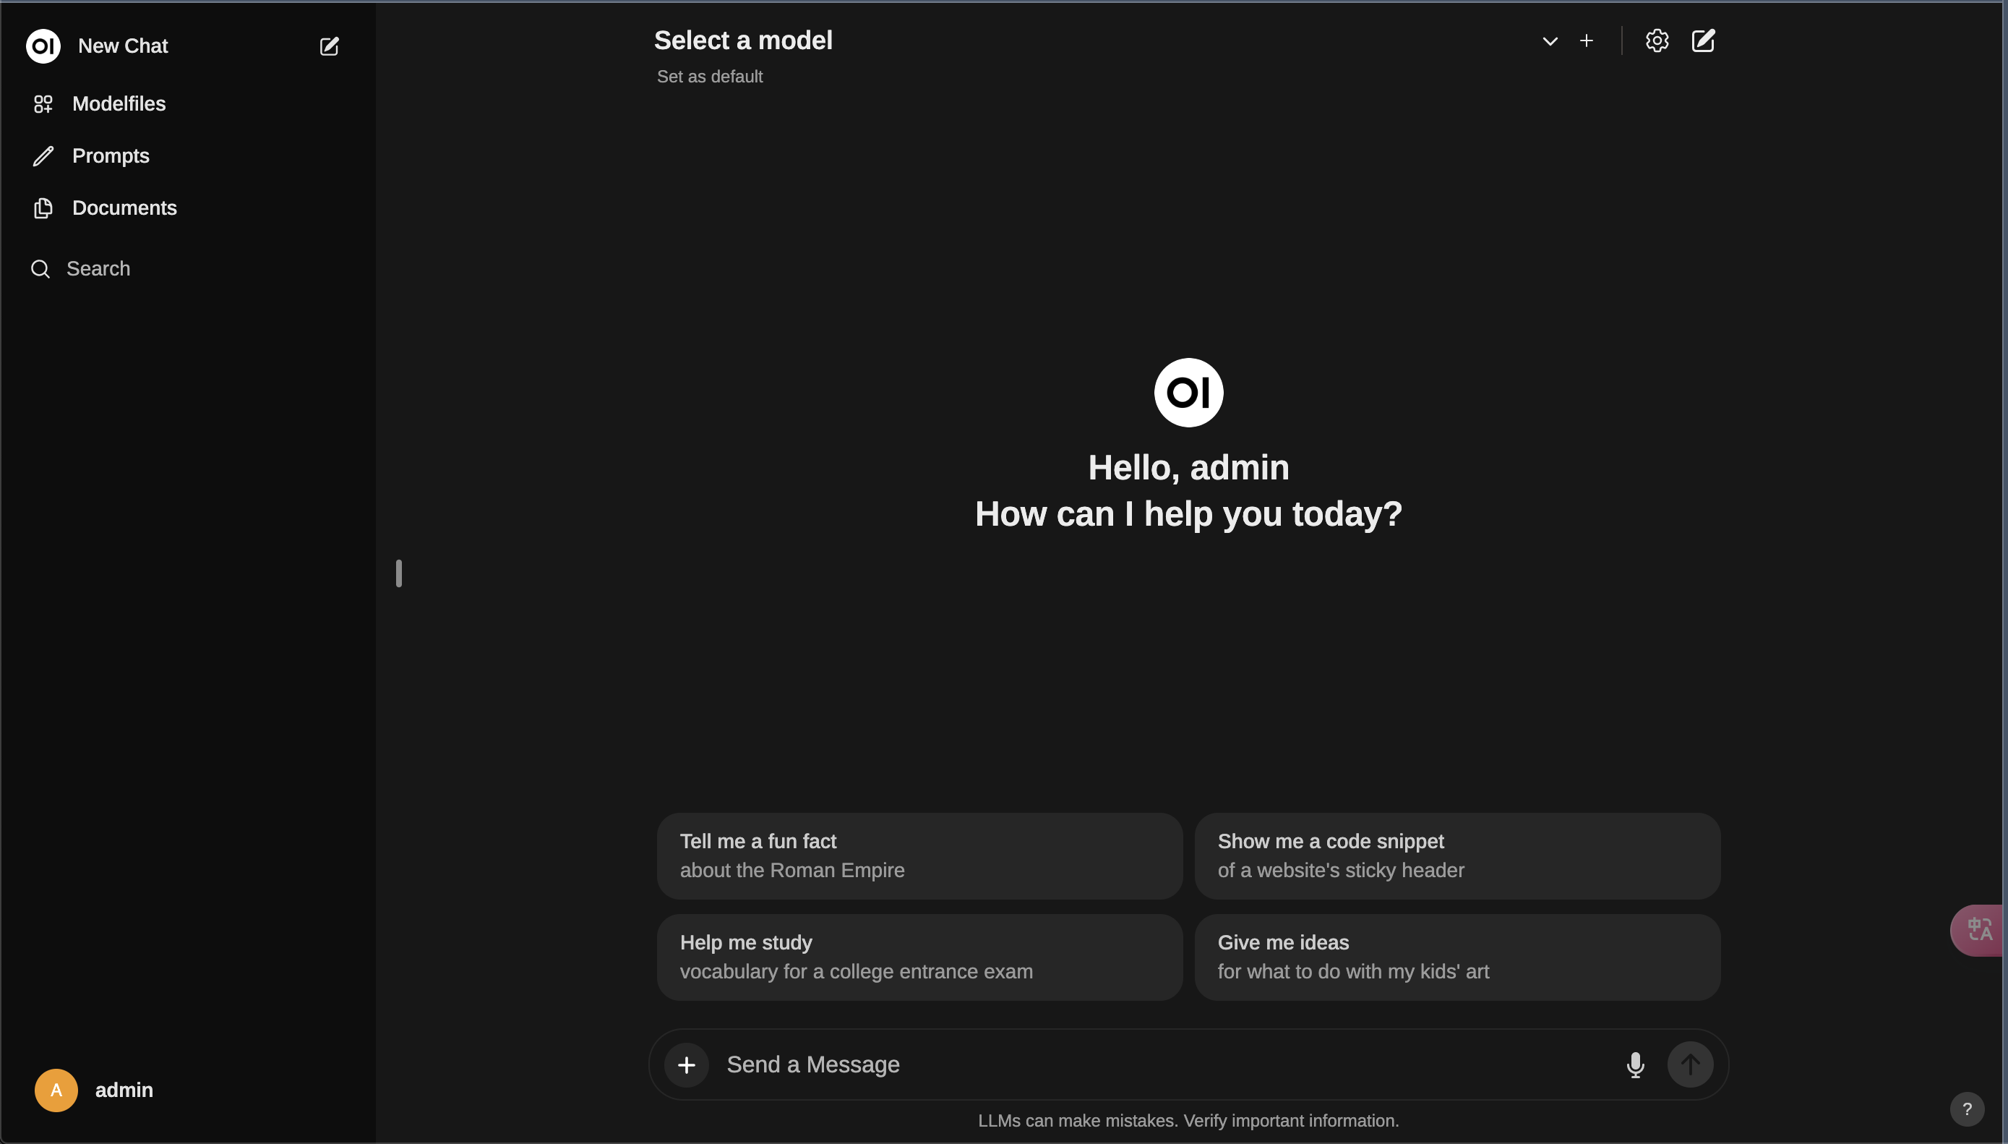Add another model with the plus icon
2008x1144 pixels.
tap(1586, 40)
